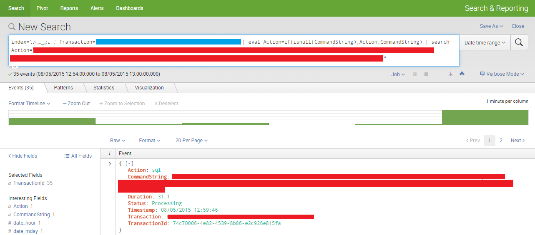Expand the search bar with chevron below

tap(15, 67)
